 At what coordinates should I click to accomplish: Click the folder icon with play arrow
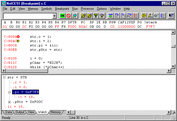coord(83,16)
